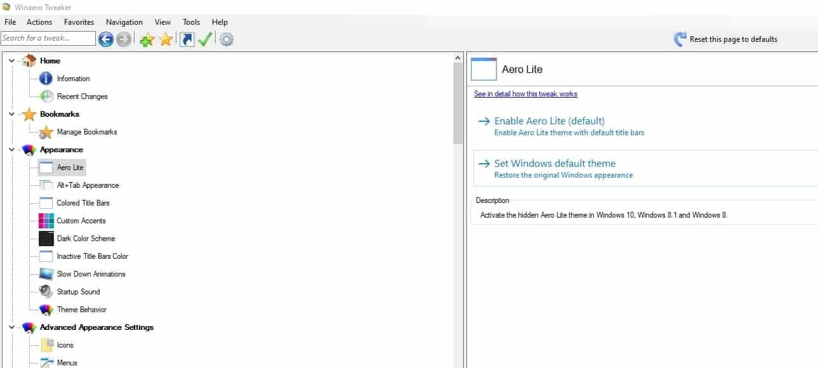Select Custom Accents label
This screenshot has height=368, width=818.
tap(81, 221)
